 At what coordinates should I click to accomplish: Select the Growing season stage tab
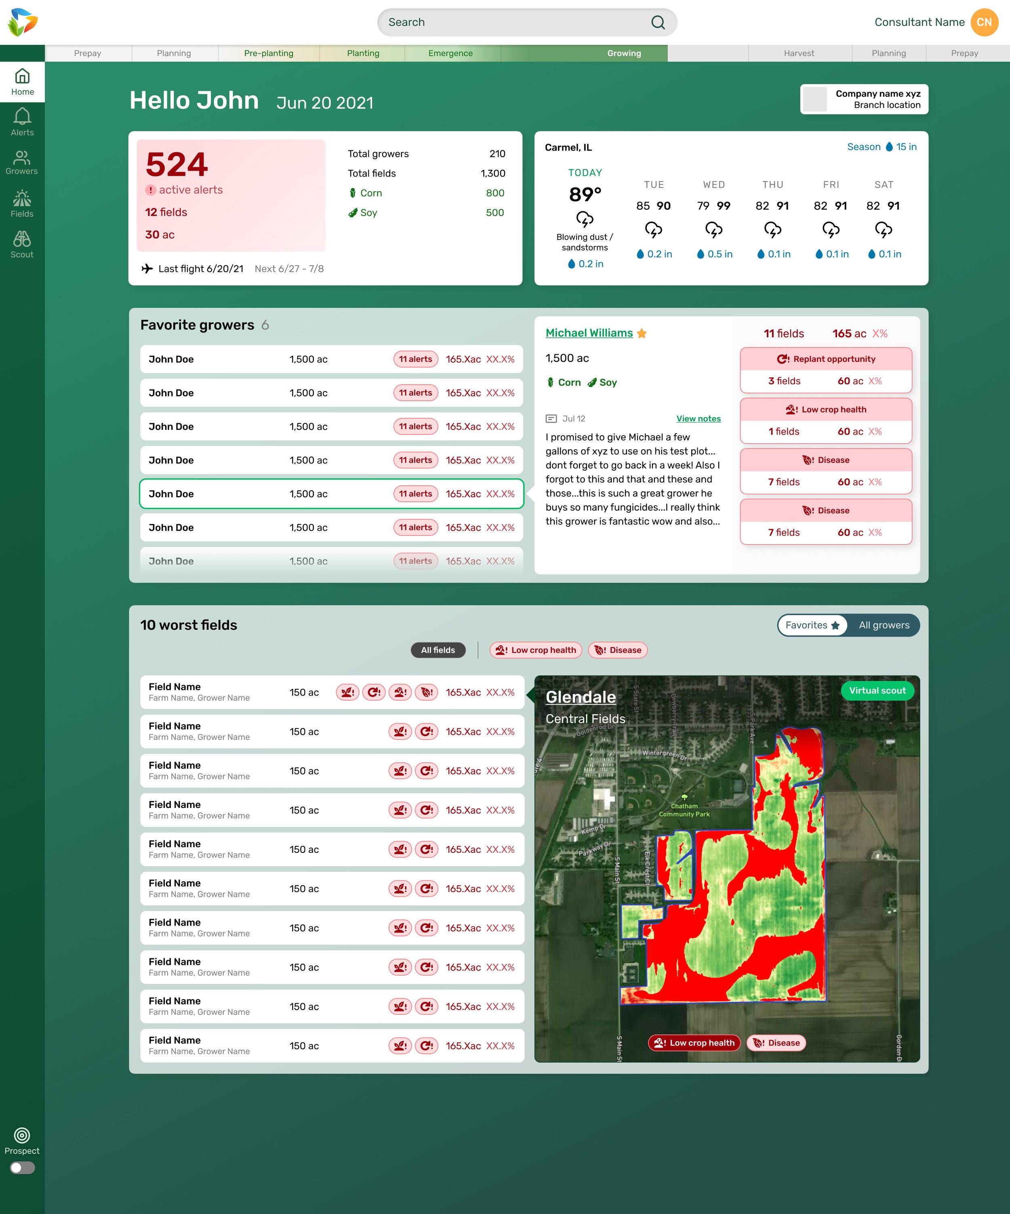(x=624, y=53)
